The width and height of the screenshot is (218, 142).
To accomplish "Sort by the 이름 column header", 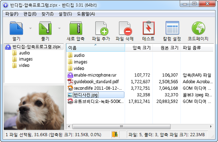I will pyautogui.click(x=95, y=48).
